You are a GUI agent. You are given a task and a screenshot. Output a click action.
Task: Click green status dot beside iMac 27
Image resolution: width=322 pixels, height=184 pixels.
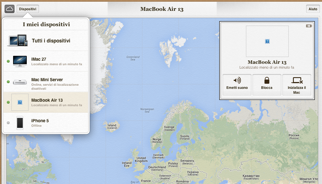pyautogui.click(x=8, y=61)
